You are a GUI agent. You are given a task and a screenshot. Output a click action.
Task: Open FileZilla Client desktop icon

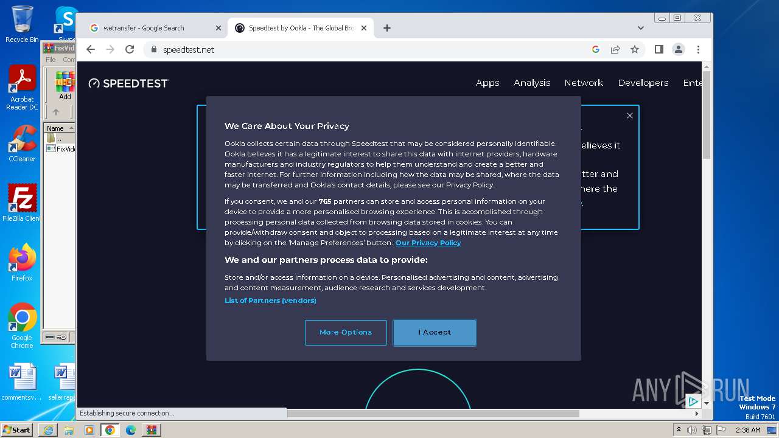pyautogui.click(x=22, y=203)
